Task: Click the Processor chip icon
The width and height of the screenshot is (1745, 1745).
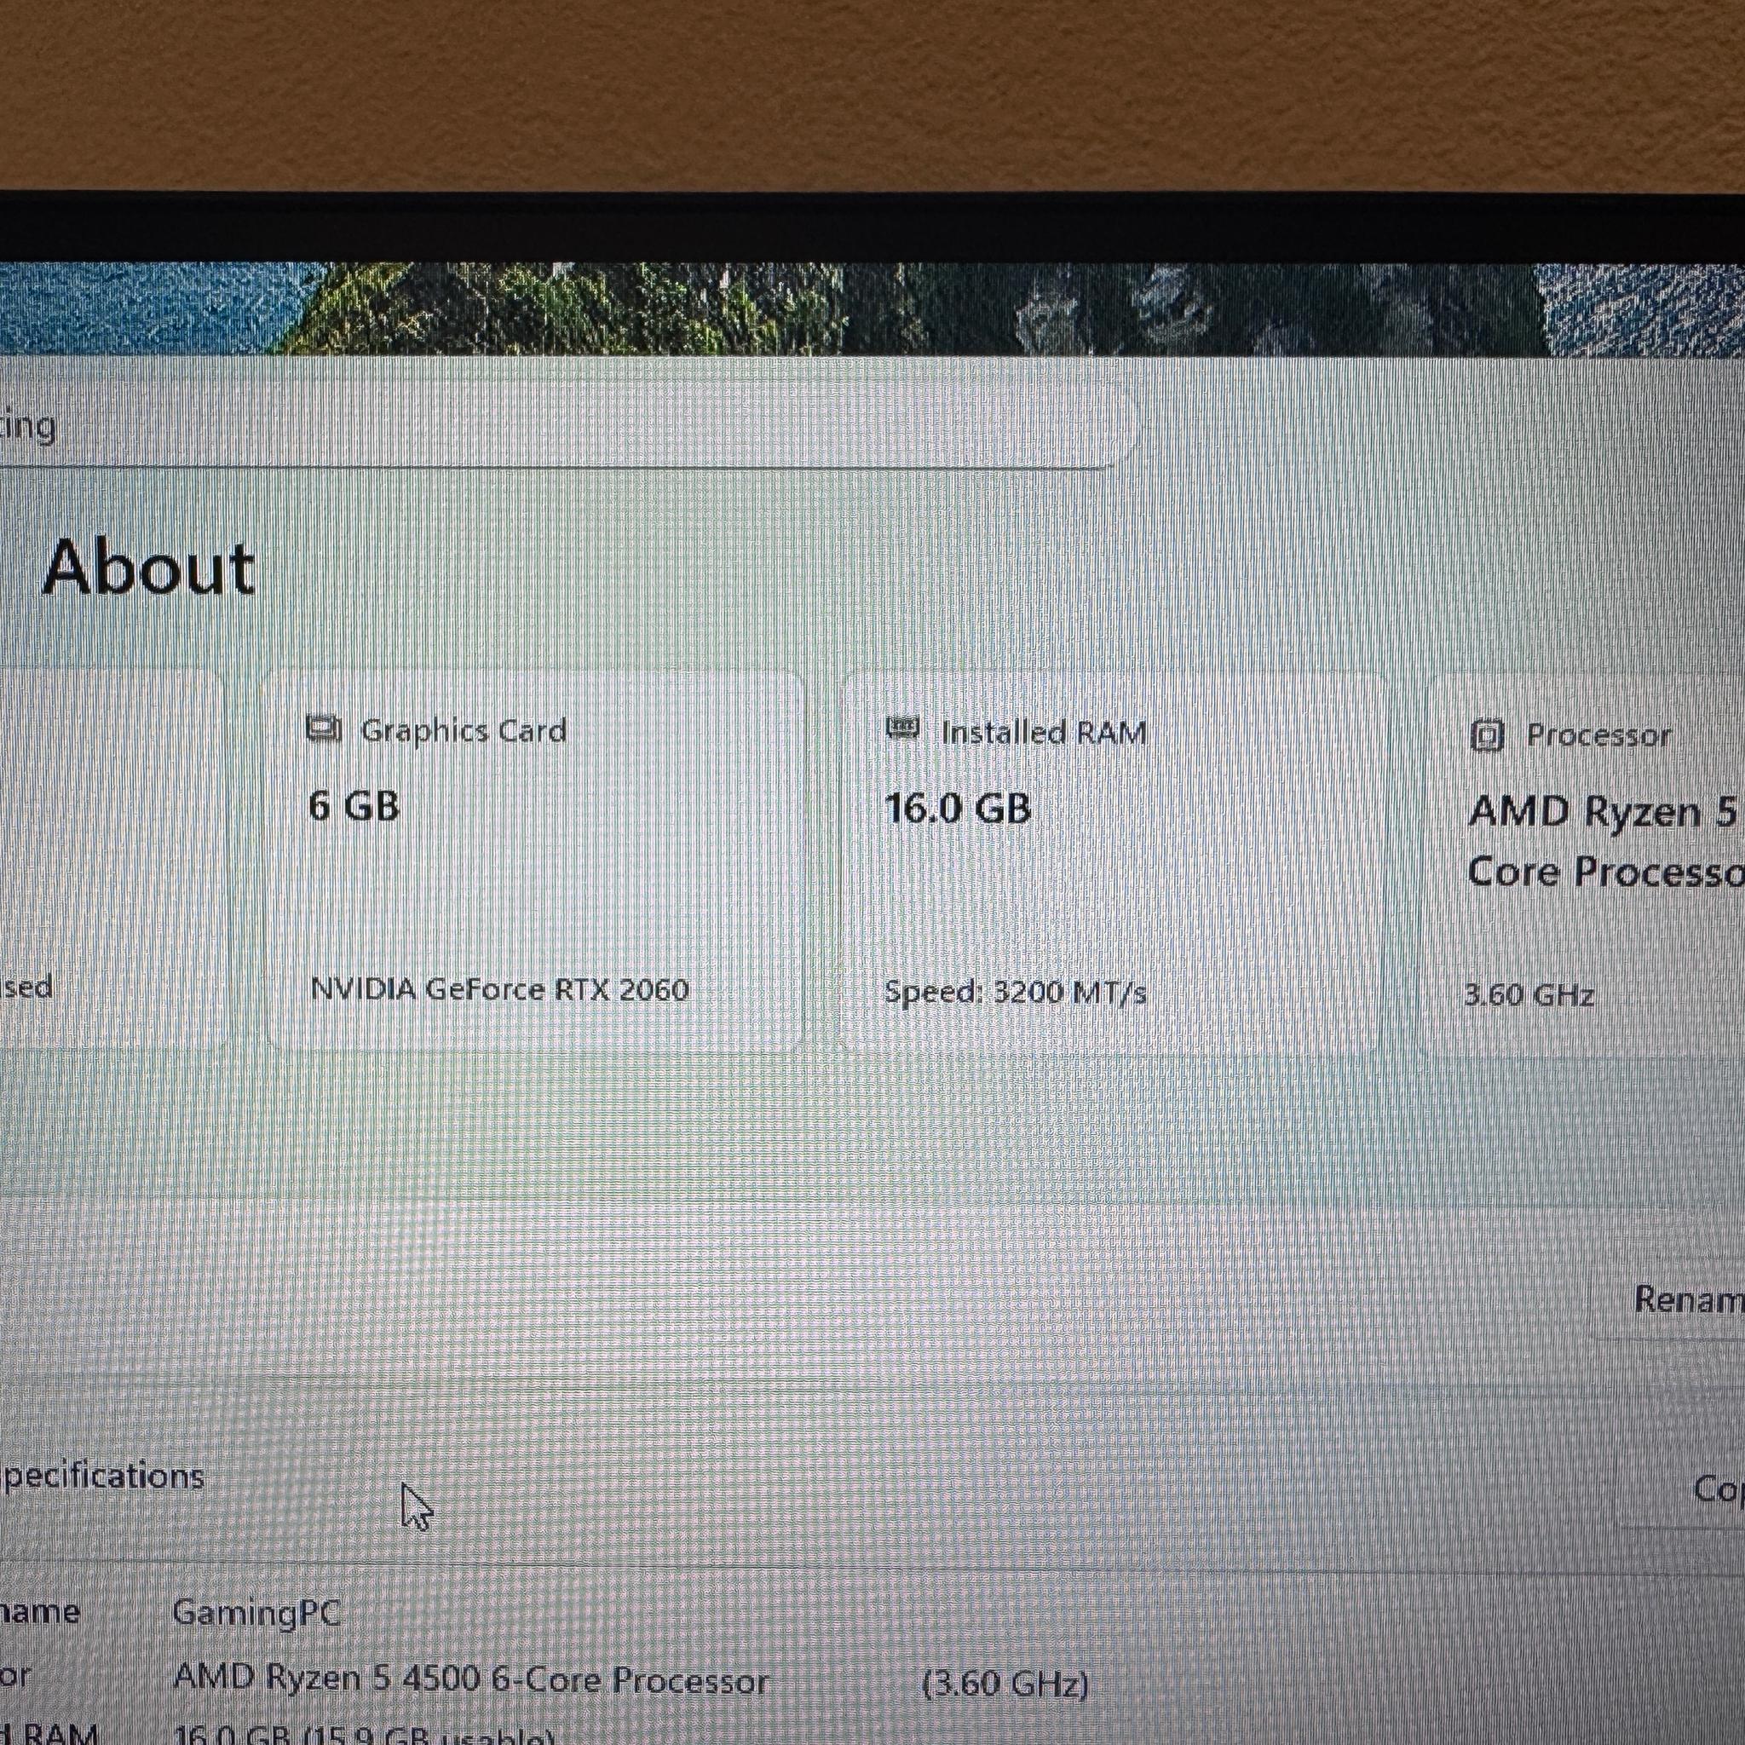Action: tap(1487, 737)
